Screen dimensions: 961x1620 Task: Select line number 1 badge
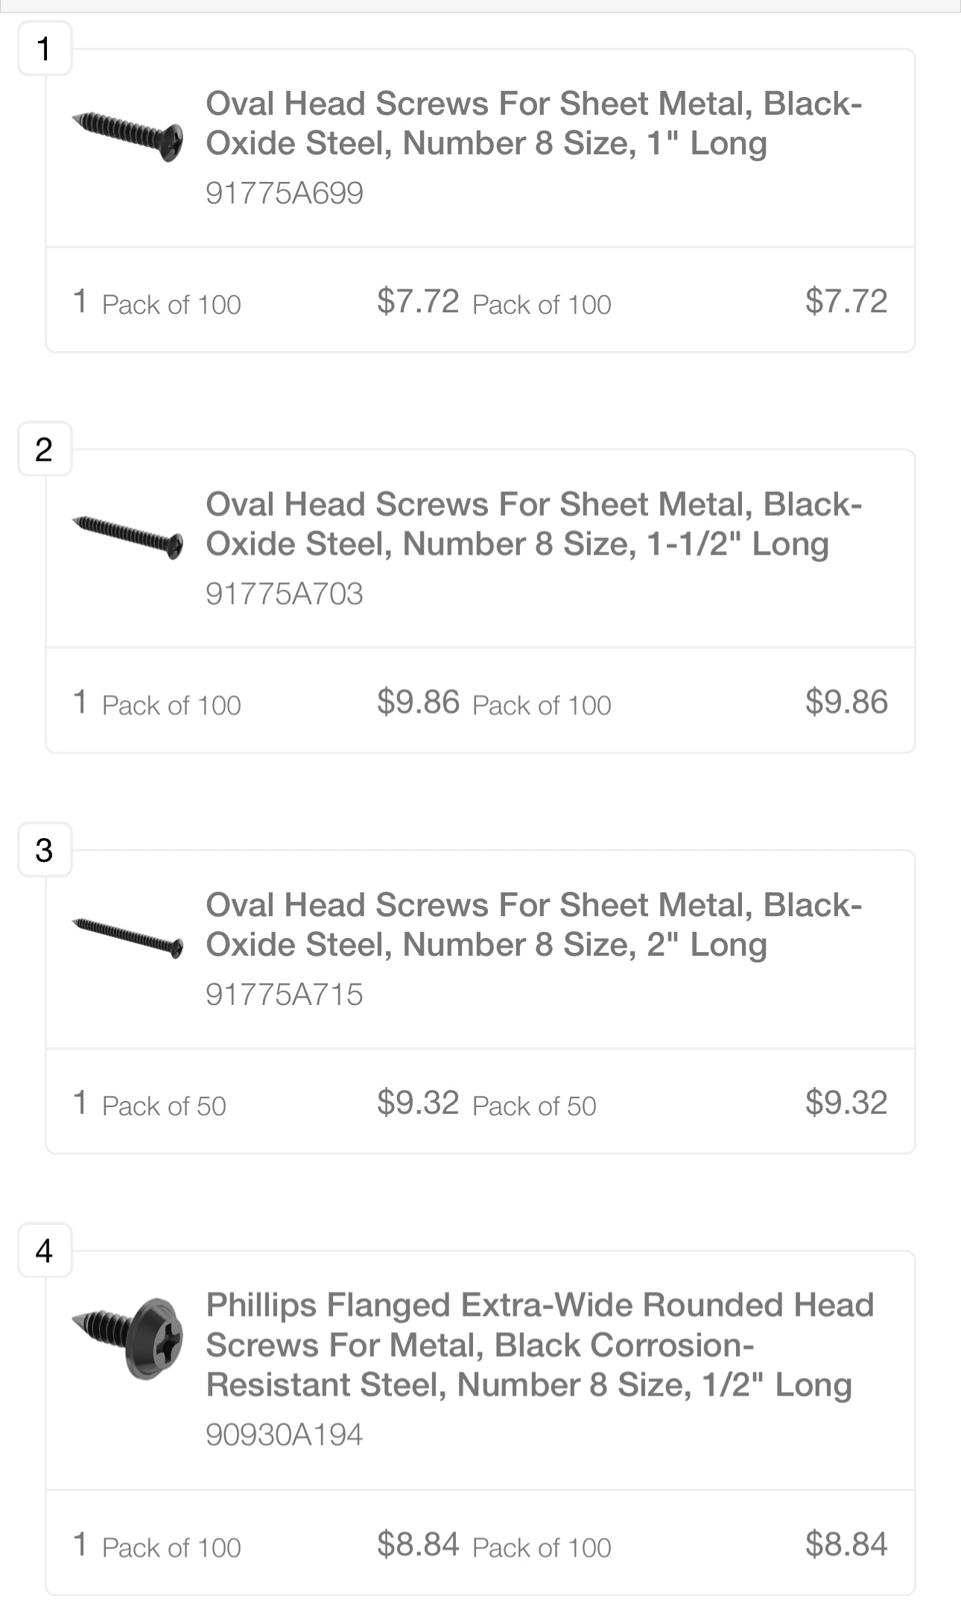point(45,48)
